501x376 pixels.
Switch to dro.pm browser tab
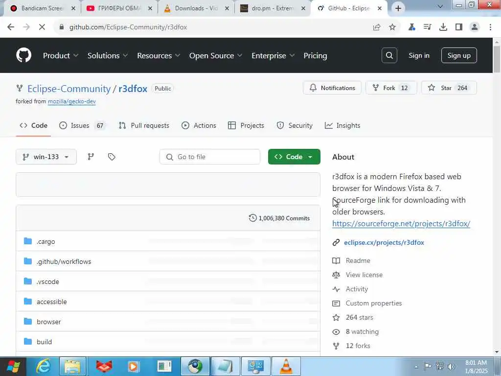(x=272, y=8)
